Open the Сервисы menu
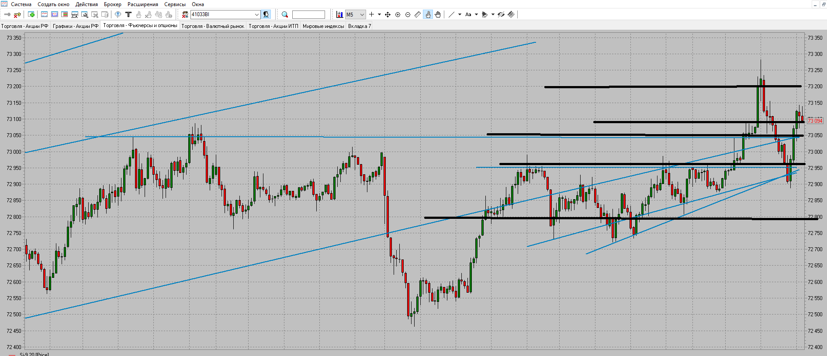 click(x=175, y=4)
